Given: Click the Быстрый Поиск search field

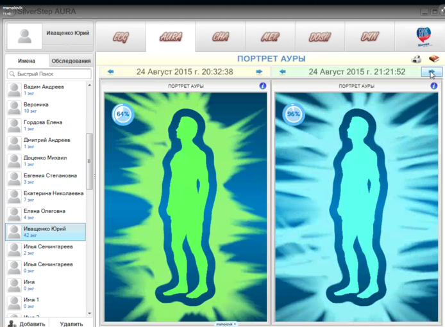Looking at the screenshot, I should click(x=49, y=74).
